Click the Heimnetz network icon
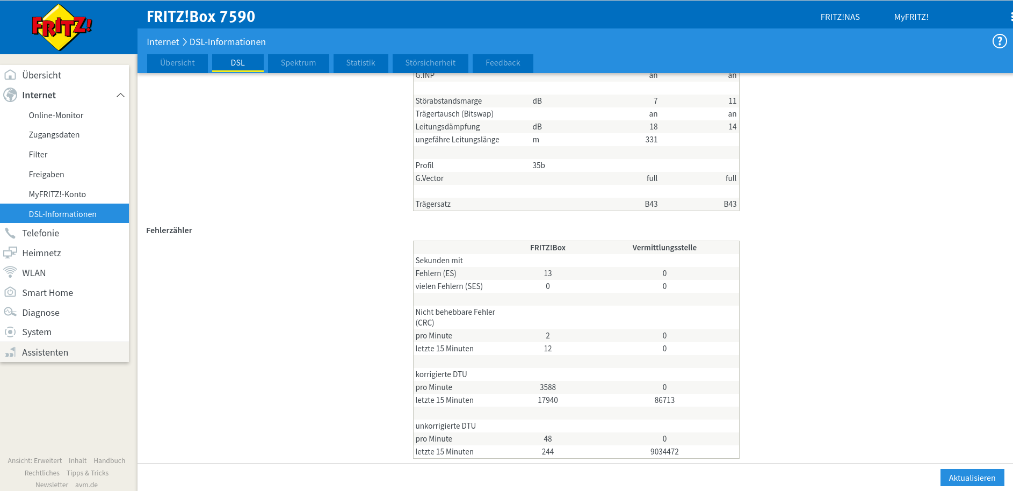This screenshot has height=491, width=1013. coord(10,252)
